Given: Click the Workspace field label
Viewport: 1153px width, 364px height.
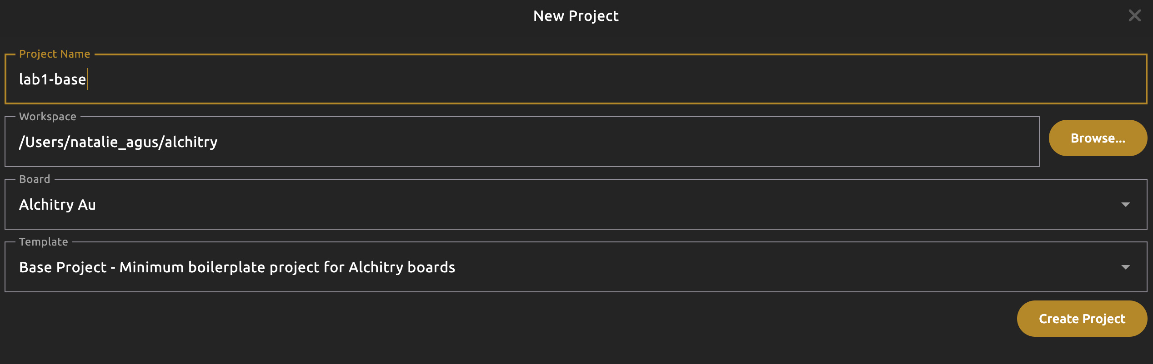Looking at the screenshot, I should point(48,117).
